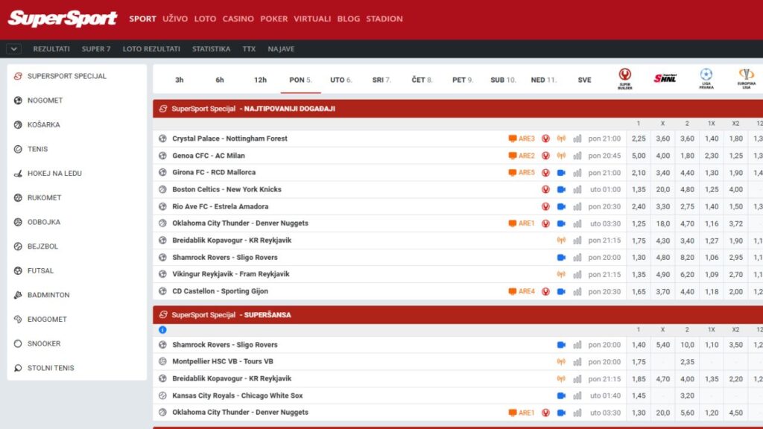This screenshot has width=763, height=429.
Task: Click video icon for Kansas City Royals match
Action: [x=561, y=396]
